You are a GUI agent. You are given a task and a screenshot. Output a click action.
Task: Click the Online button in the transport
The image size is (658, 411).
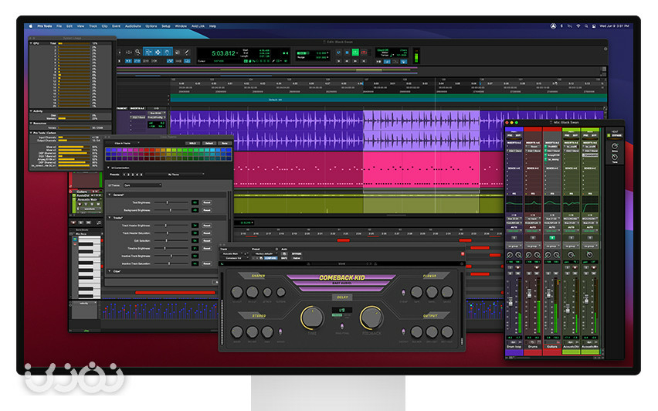click(338, 53)
